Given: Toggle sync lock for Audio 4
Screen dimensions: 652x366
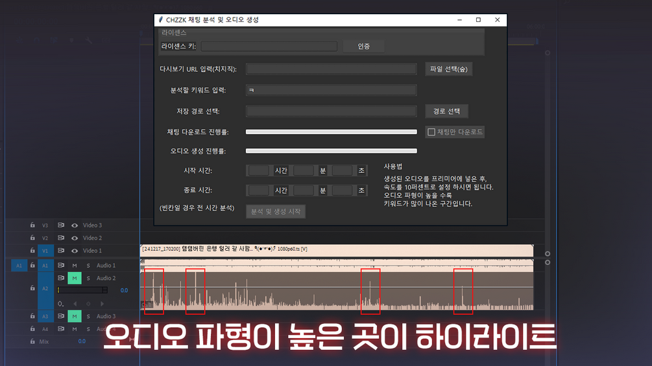Looking at the screenshot, I should tap(61, 328).
